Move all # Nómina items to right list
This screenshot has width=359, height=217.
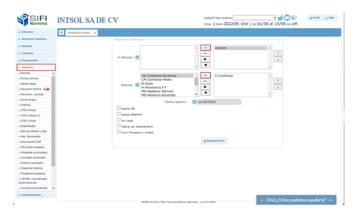[206, 59]
